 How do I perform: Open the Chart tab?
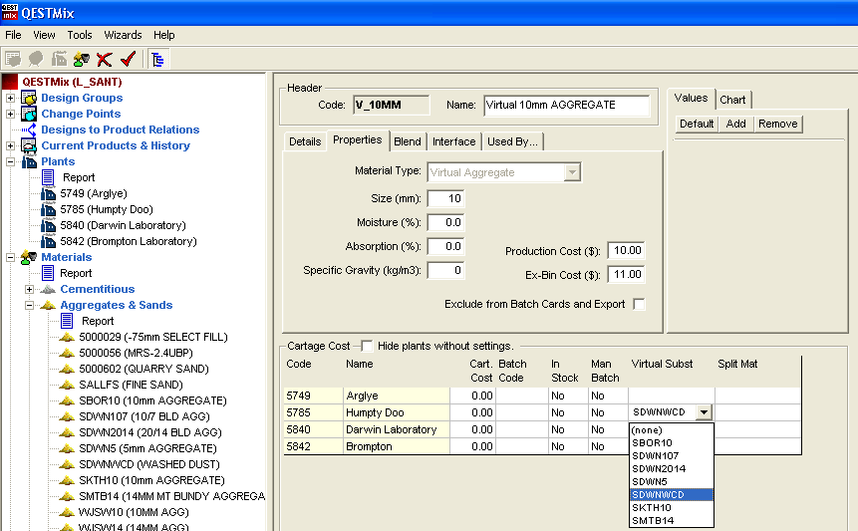pyautogui.click(x=732, y=100)
